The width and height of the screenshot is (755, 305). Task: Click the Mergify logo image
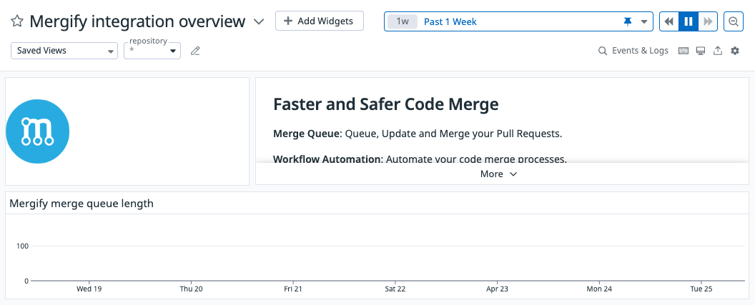pyautogui.click(x=38, y=131)
